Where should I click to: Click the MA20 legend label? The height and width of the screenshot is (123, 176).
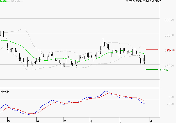coord(3,1)
